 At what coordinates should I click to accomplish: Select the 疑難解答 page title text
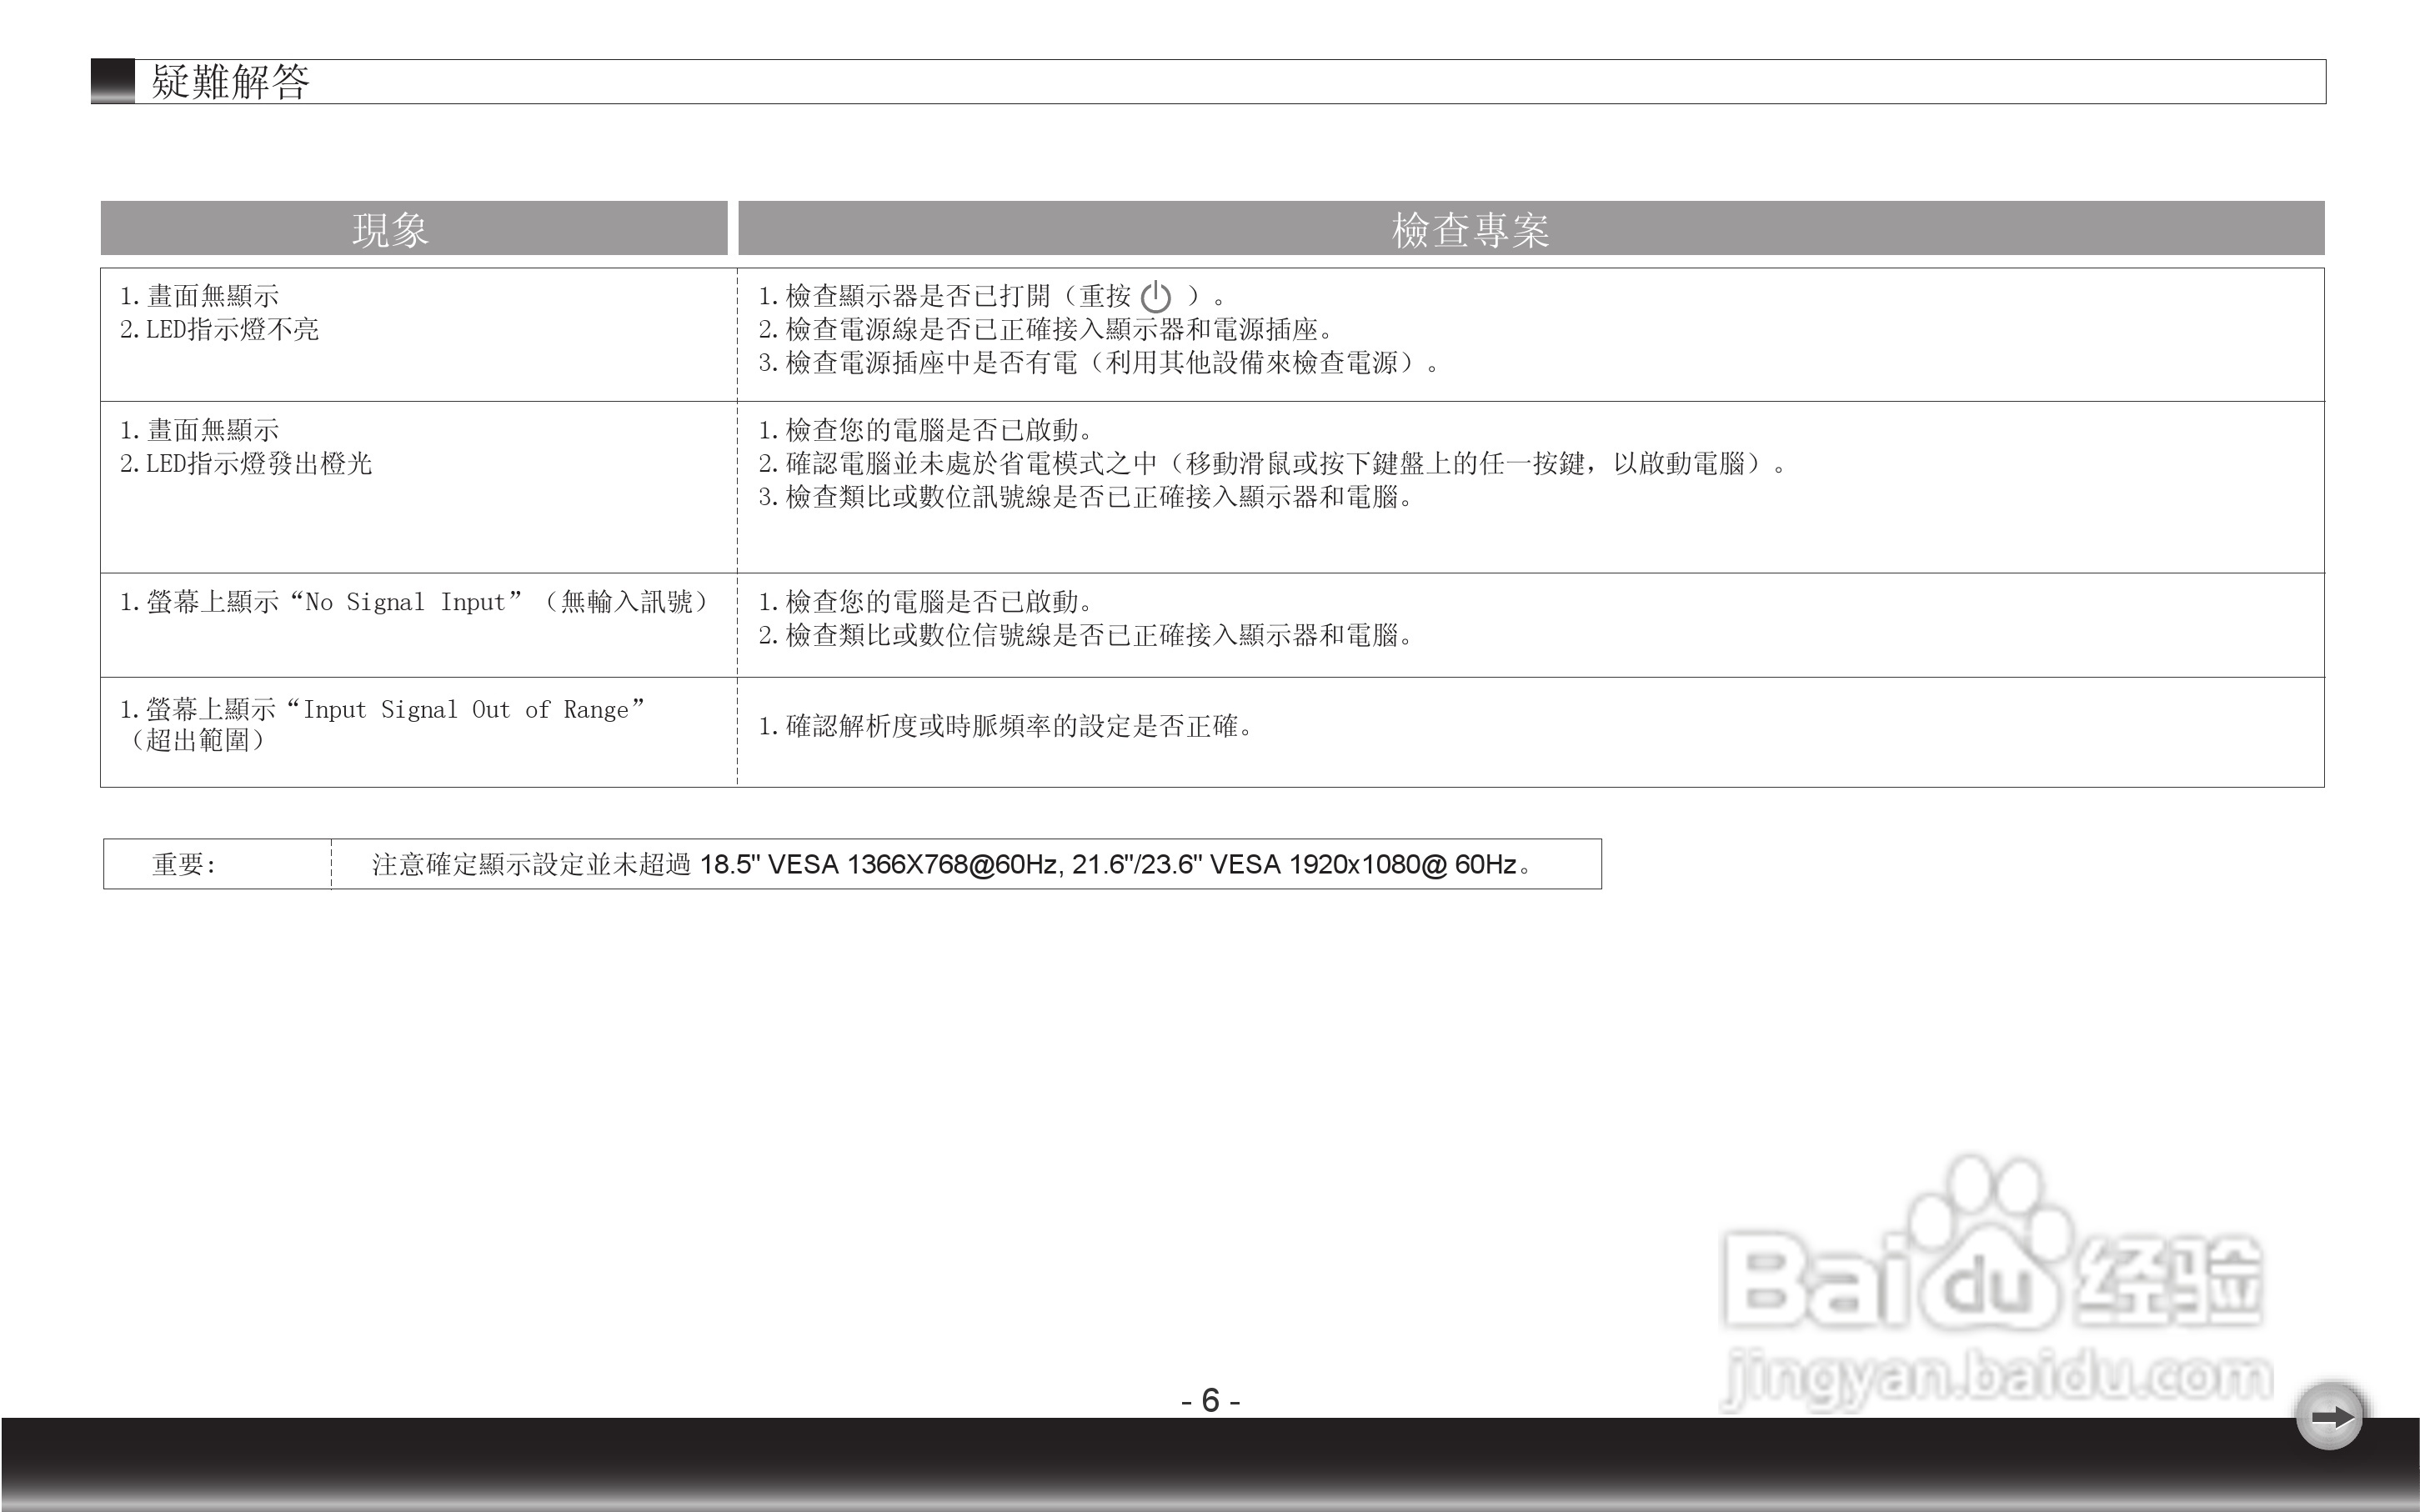[230, 81]
